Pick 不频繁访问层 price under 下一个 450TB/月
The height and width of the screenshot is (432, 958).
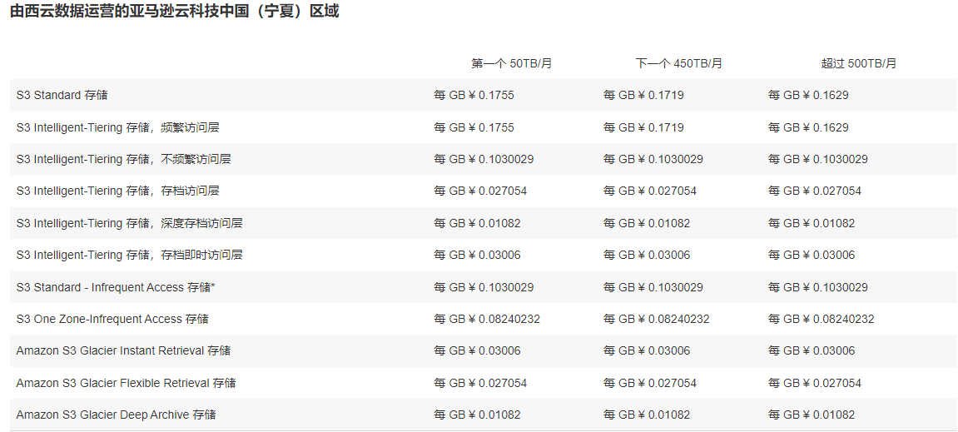[653, 160]
